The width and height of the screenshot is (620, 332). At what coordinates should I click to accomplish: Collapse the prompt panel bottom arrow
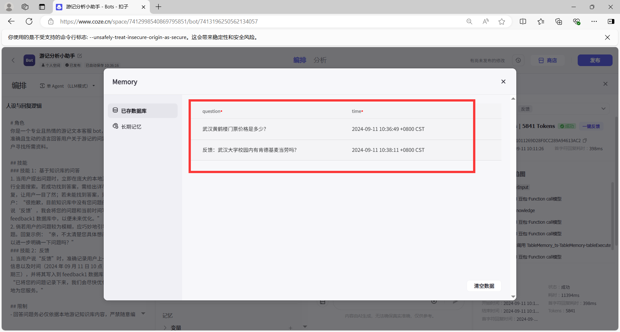coord(143,313)
